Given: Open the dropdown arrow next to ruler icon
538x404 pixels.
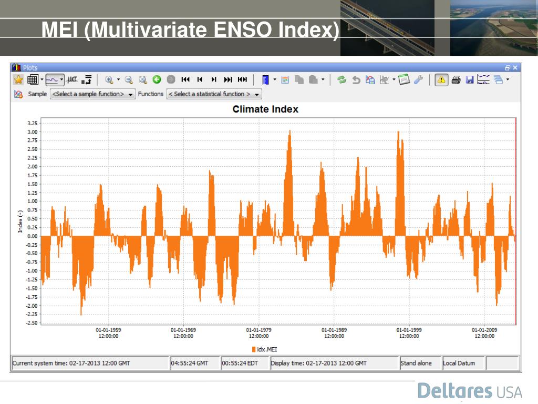Looking at the screenshot, I should pyautogui.click(x=274, y=80).
